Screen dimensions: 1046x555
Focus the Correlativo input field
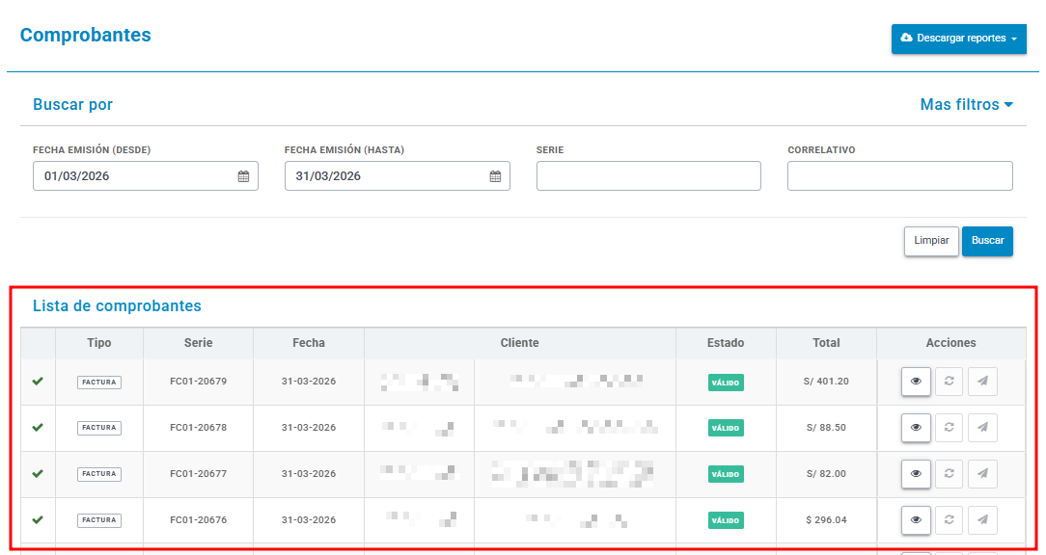pyautogui.click(x=900, y=176)
